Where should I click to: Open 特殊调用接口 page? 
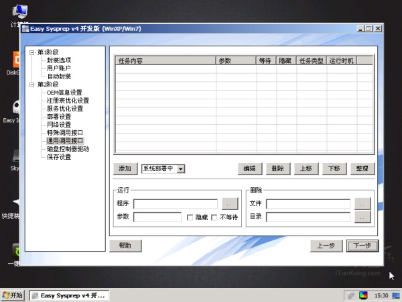(x=65, y=133)
